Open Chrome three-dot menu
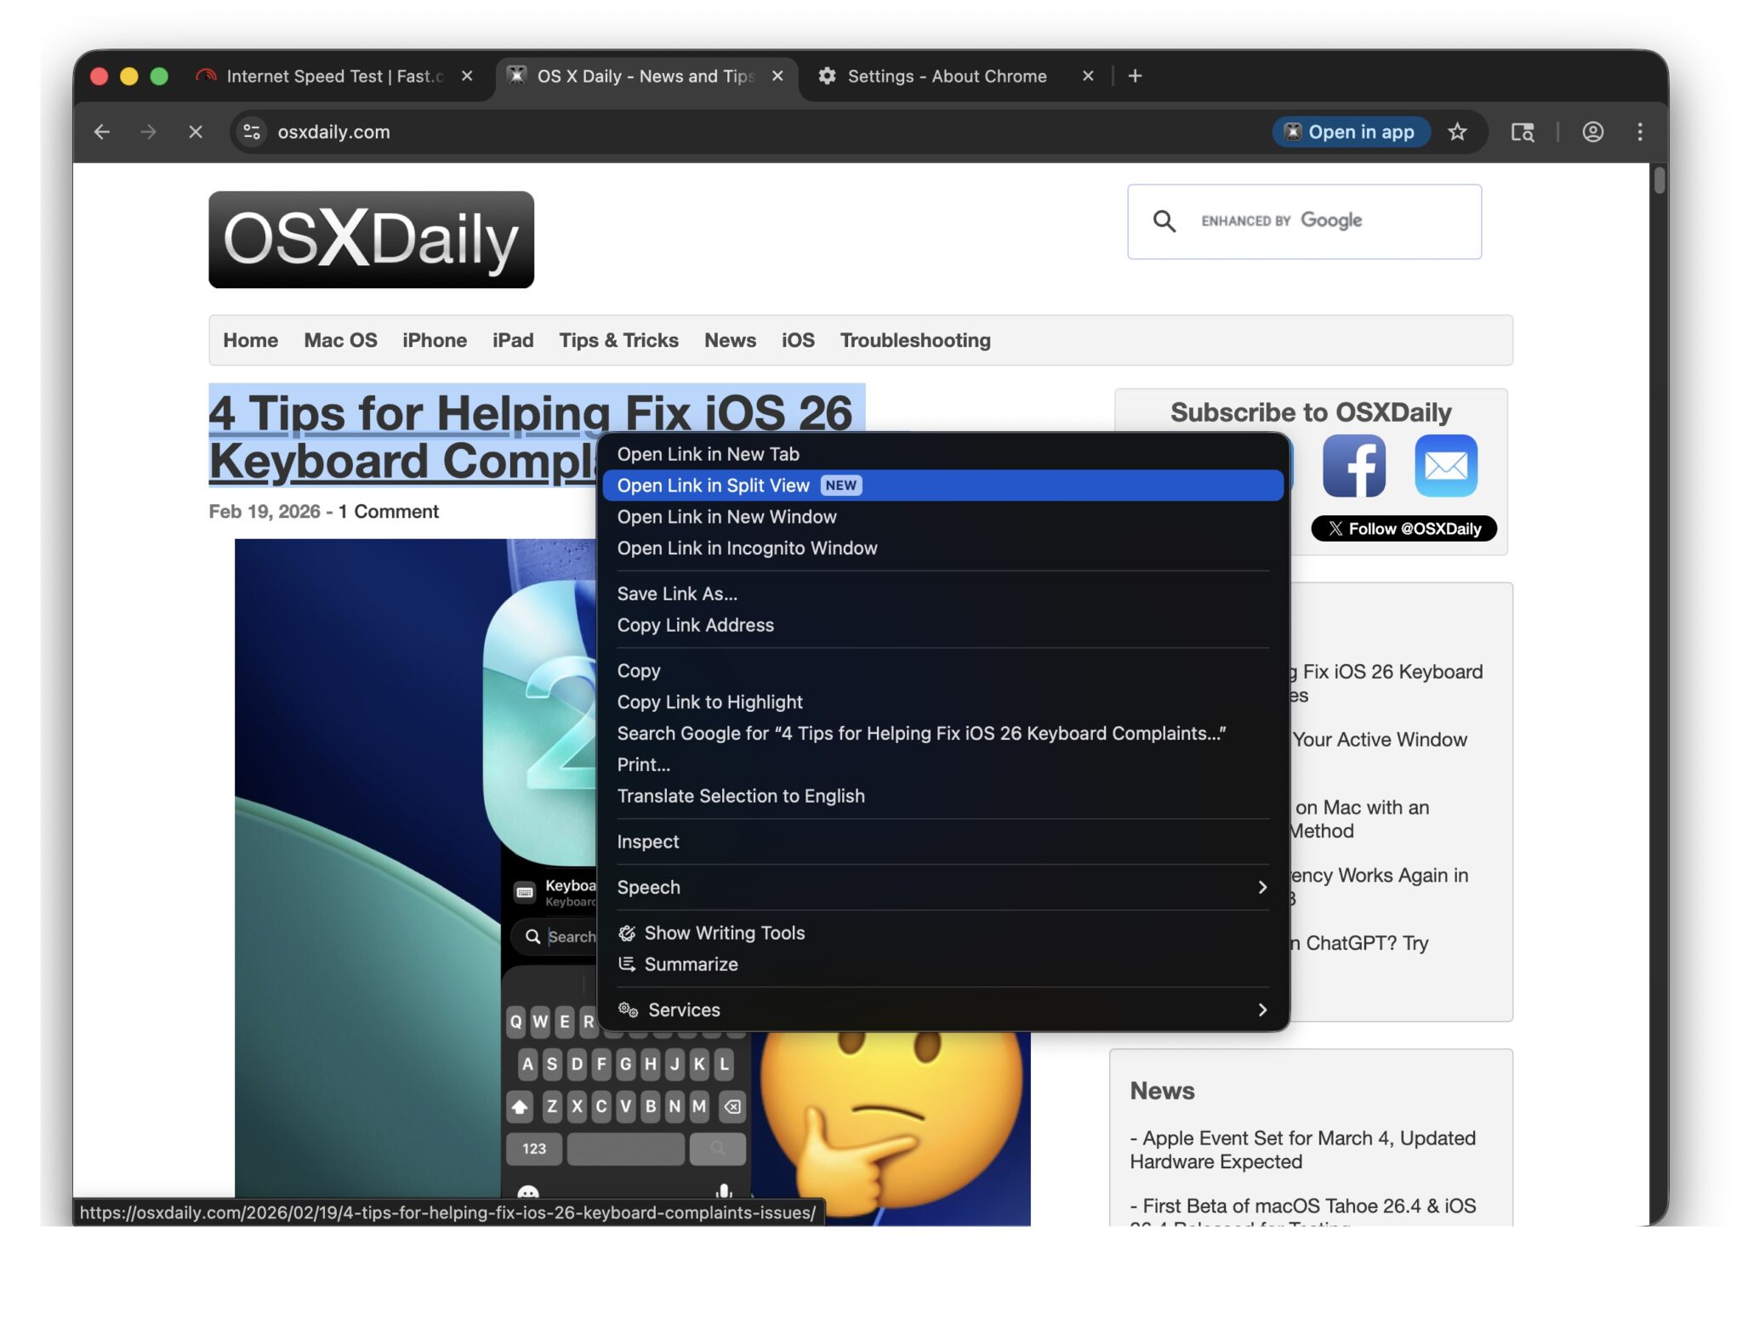Image resolution: width=1742 pixels, height=1323 pixels. [1640, 132]
